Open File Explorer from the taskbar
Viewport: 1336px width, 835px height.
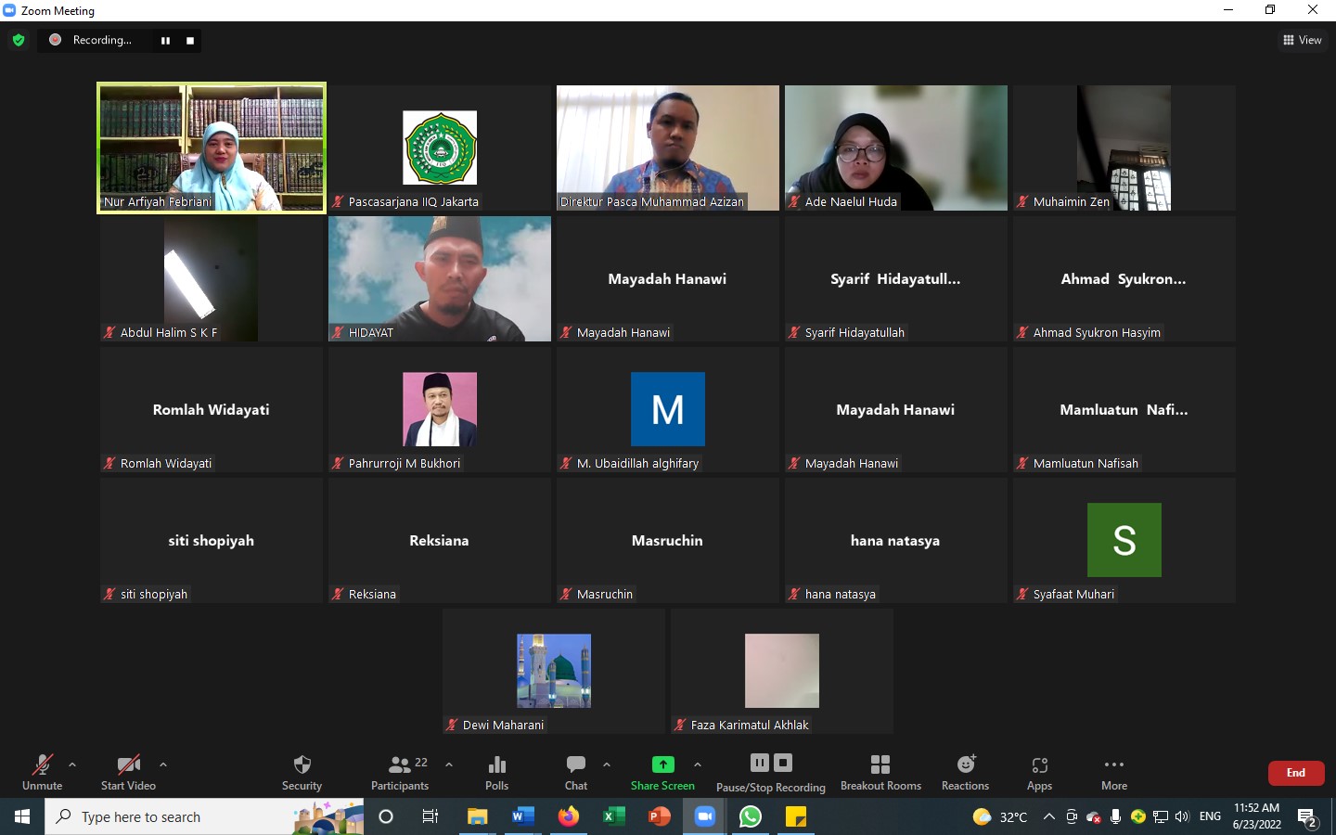pos(477,816)
